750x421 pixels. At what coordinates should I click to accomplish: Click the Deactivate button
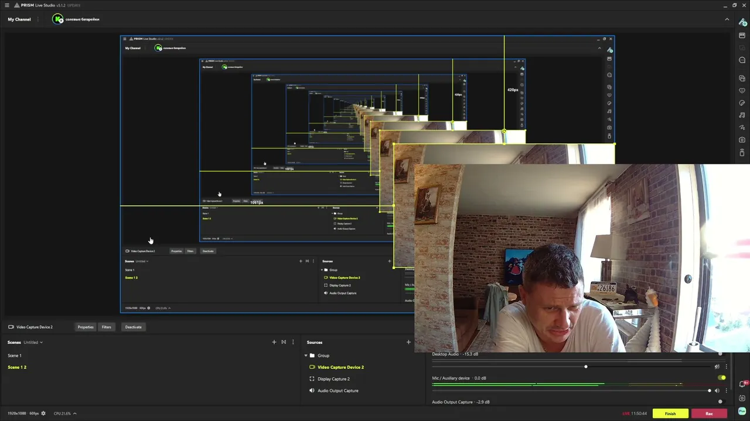point(133,327)
